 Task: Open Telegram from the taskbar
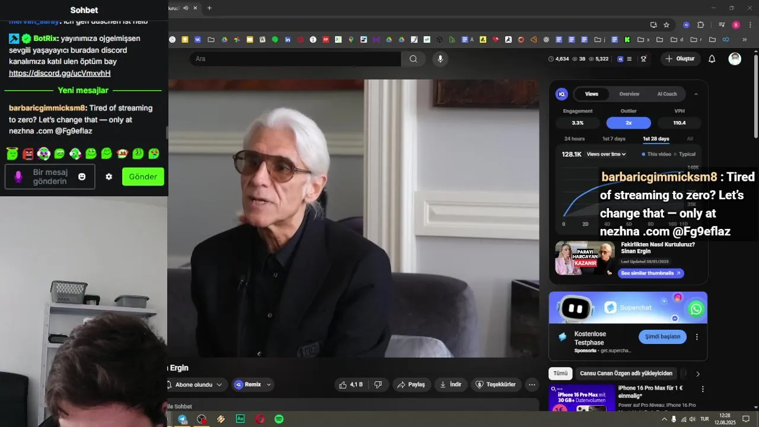tap(183, 419)
